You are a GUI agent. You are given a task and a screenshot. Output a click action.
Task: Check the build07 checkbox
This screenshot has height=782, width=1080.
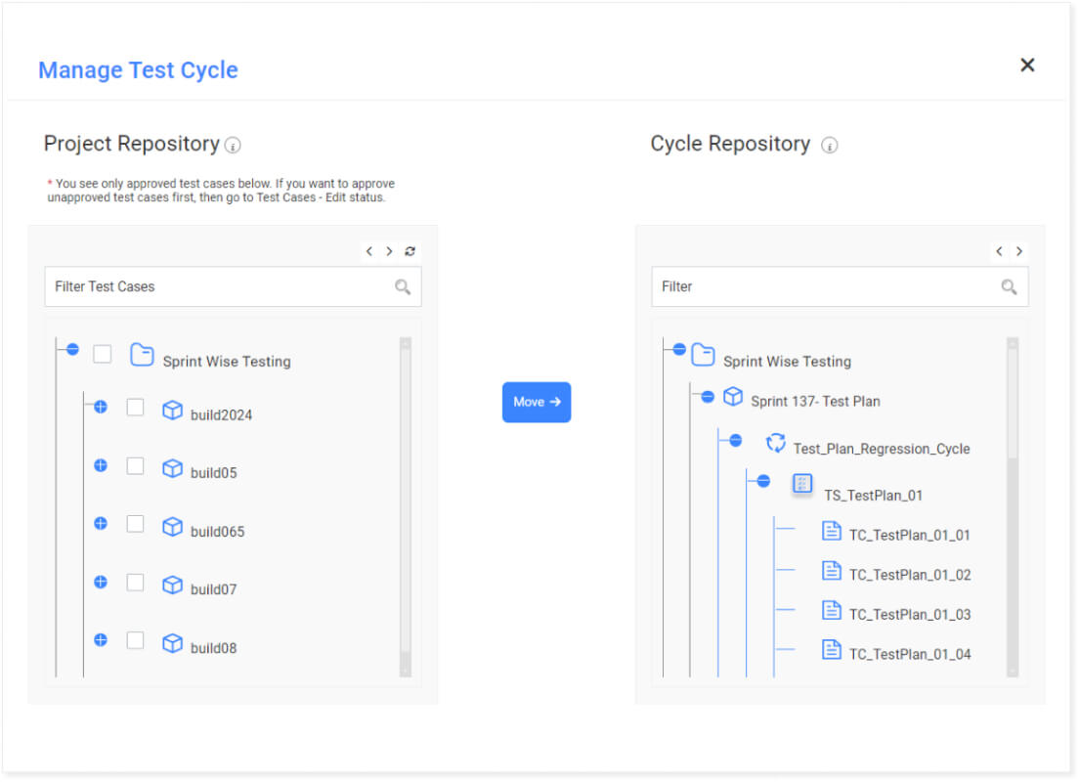pos(135,583)
